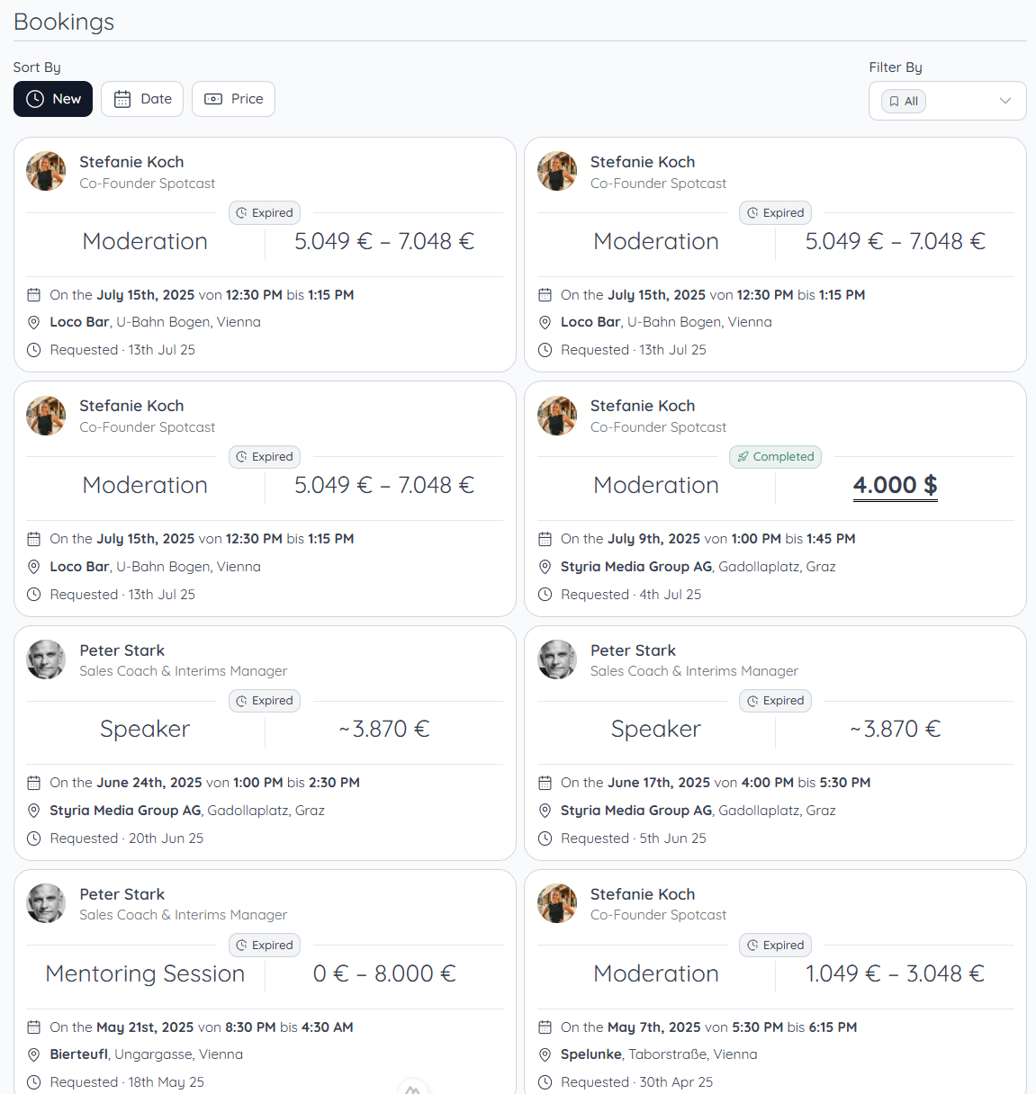Select the New sort option
Image resolution: width=1036 pixels, height=1094 pixels.
click(52, 99)
